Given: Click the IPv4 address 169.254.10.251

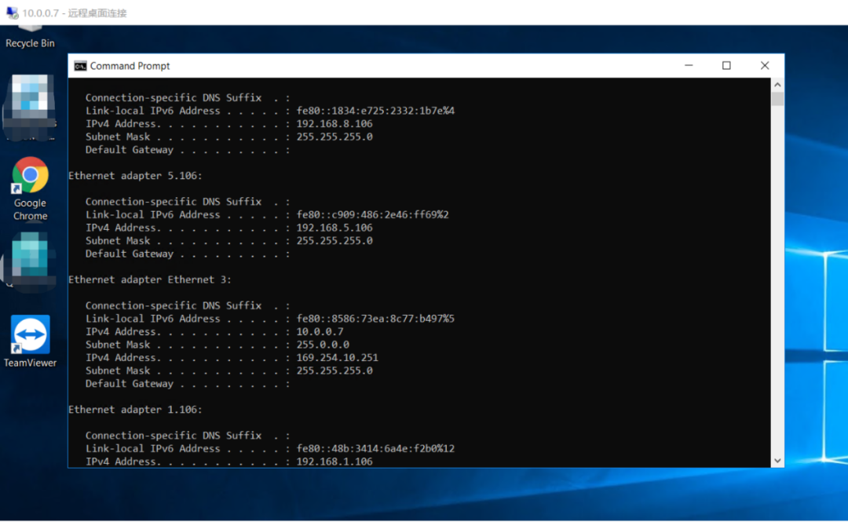Looking at the screenshot, I should [x=338, y=358].
